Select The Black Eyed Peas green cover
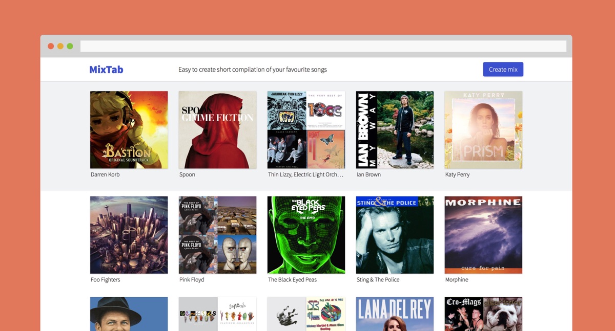 (x=306, y=235)
